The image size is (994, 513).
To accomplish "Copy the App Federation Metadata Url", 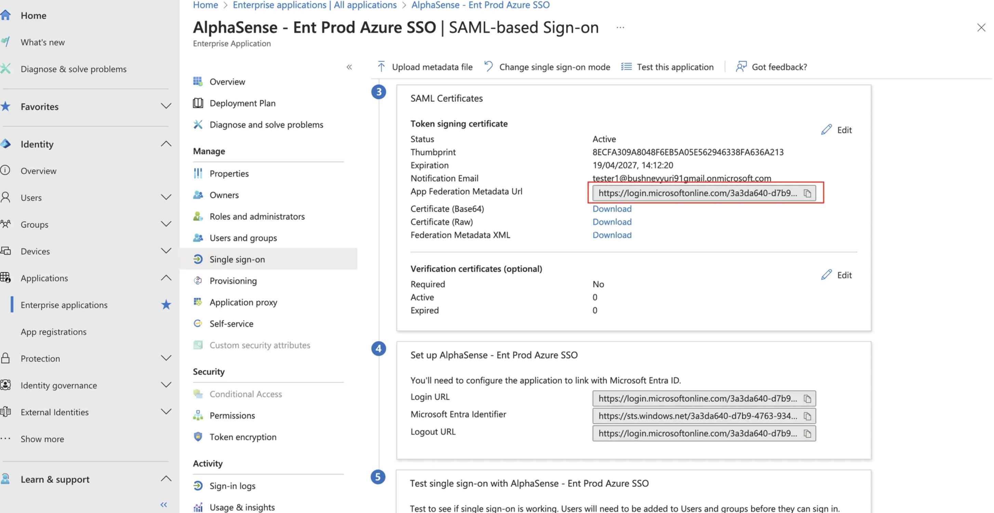I will (x=807, y=193).
